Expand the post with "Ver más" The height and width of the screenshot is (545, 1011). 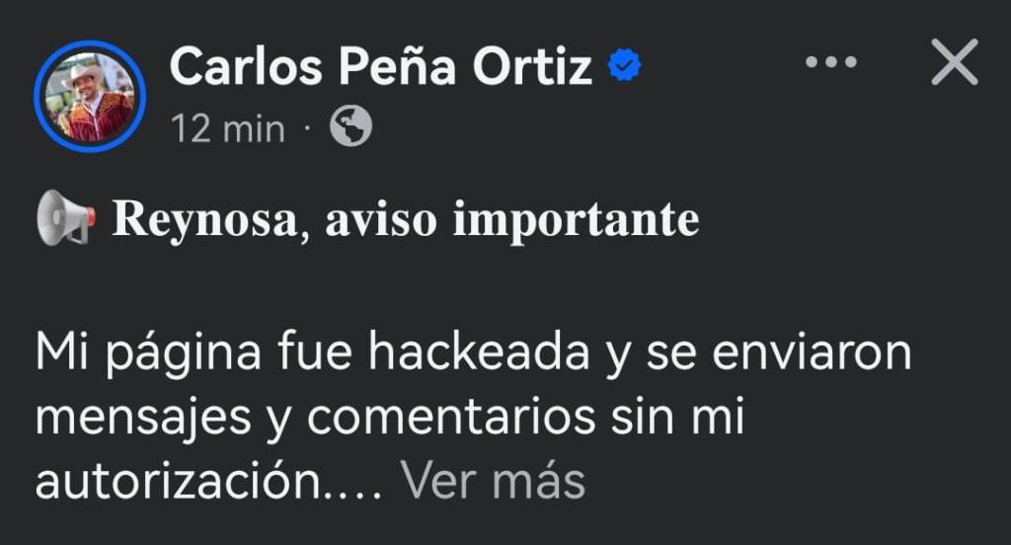[x=493, y=482]
